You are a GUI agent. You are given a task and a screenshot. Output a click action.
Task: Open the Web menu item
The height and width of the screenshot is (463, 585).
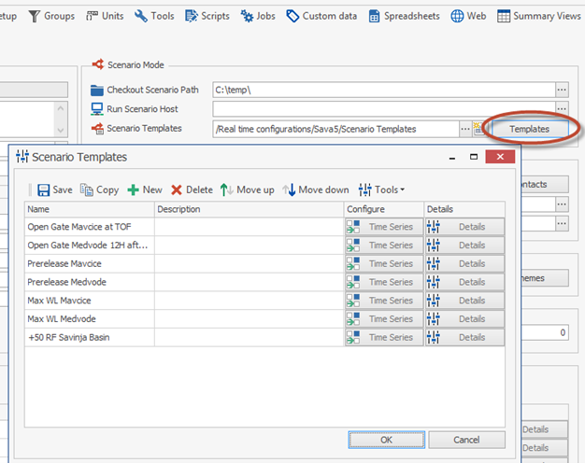[468, 16]
